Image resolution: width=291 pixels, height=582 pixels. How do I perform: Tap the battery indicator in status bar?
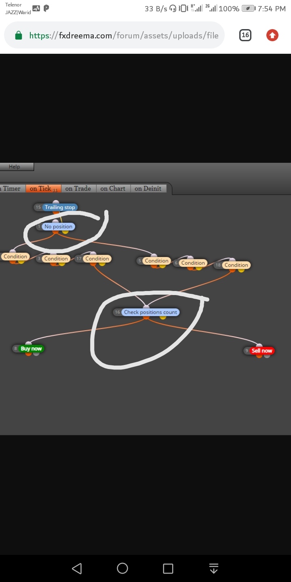tap(248, 8)
